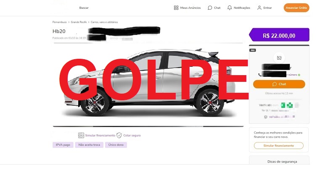Click the car photo in the gallery
Image resolution: width=336 pixels, height=170 pixels.
pos(148,85)
